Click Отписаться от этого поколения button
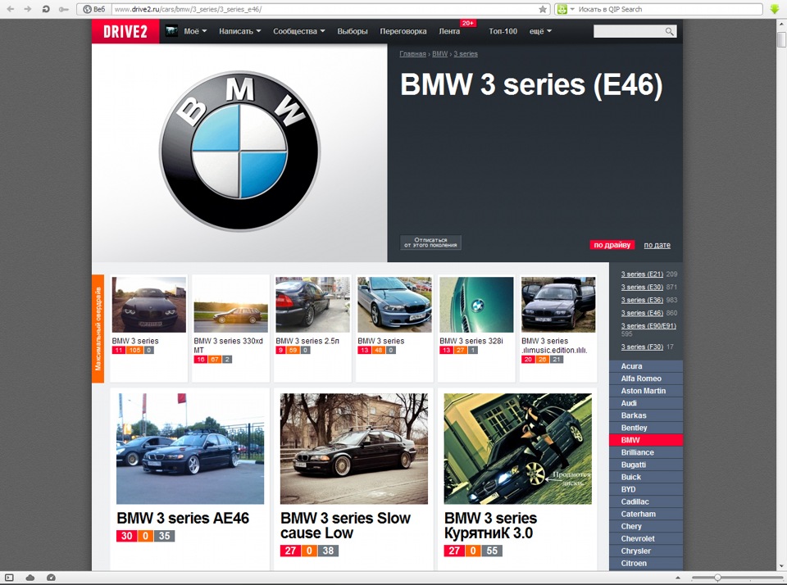Image resolution: width=787 pixels, height=585 pixels. click(x=430, y=243)
